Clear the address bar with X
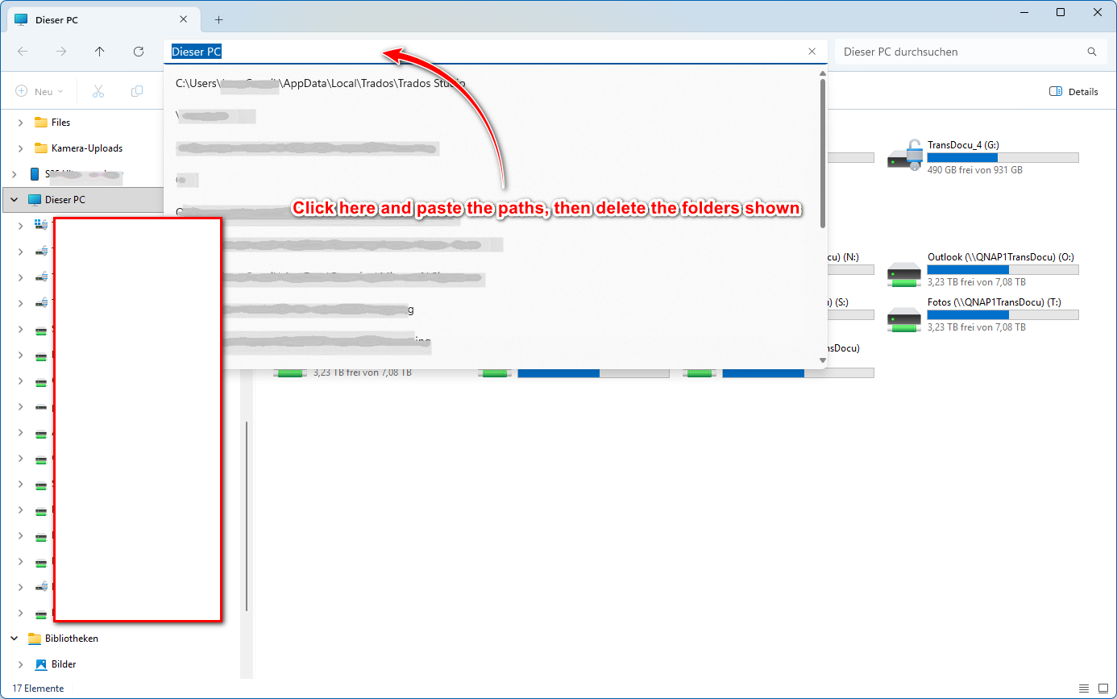 [x=812, y=52]
